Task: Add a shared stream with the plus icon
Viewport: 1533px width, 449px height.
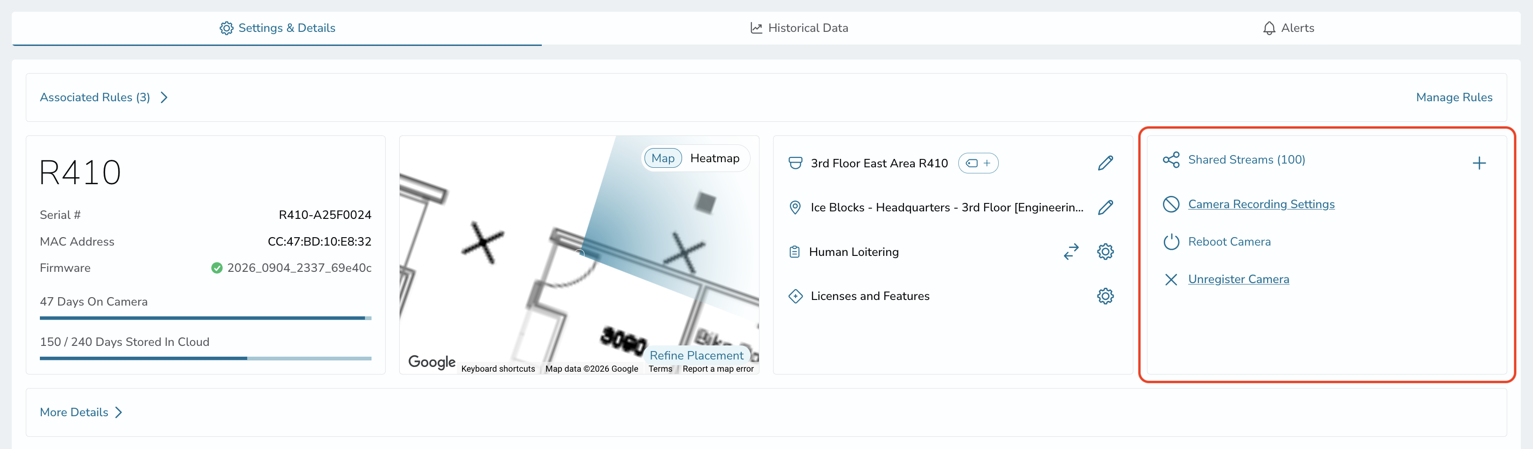Action: pyautogui.click(x=1479, y=163)
